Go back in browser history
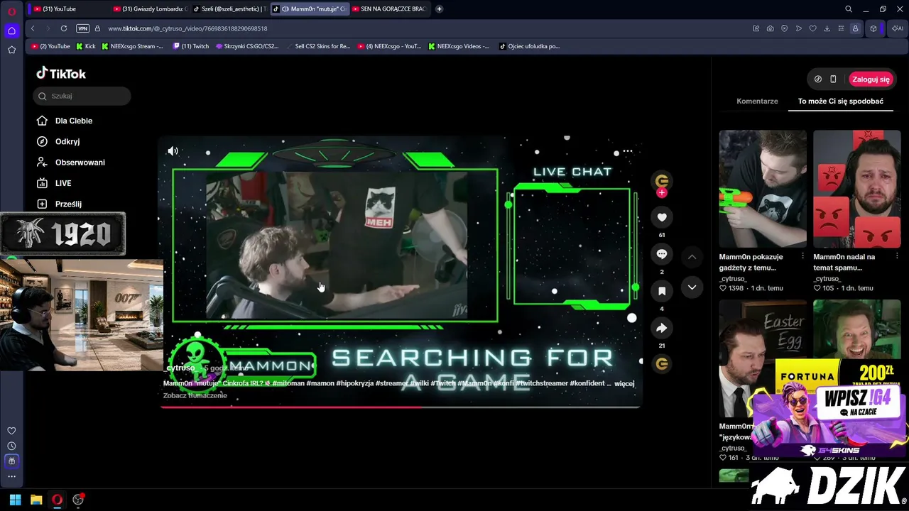This screenshot has width=909, height=511. pos(33,28)
